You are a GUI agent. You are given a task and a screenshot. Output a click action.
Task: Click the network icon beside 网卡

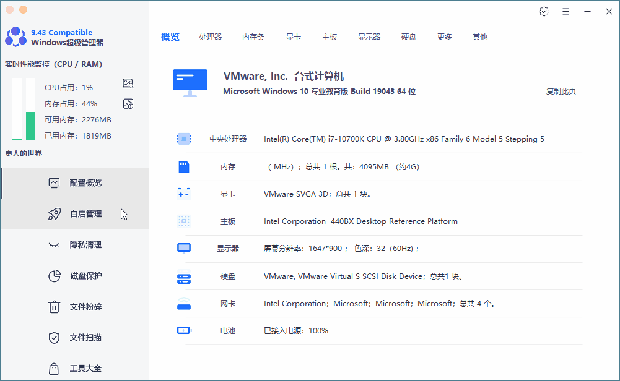[x=183, y=303]
